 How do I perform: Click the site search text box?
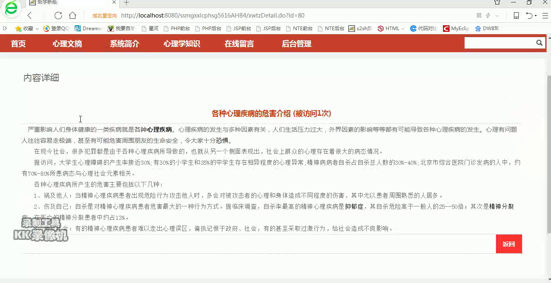500,43
